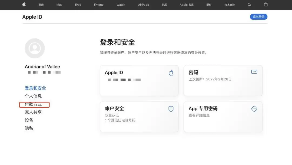Click the key icon on App 专用密码 card
The height and width of the screenshot is (165, 292).
pyautogui.click(x=254, y=109)
